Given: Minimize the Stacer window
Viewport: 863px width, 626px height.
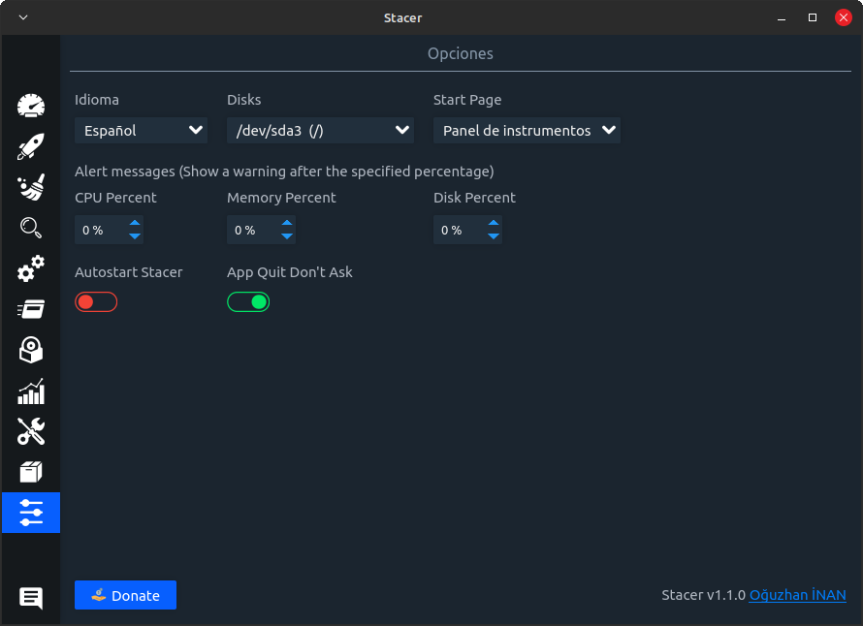Looking at the screenshot, I should coord(782,17).
